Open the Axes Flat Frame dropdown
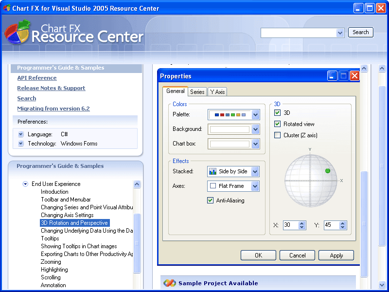Screen dimensions: 389x292 click(x=255, y=186)
